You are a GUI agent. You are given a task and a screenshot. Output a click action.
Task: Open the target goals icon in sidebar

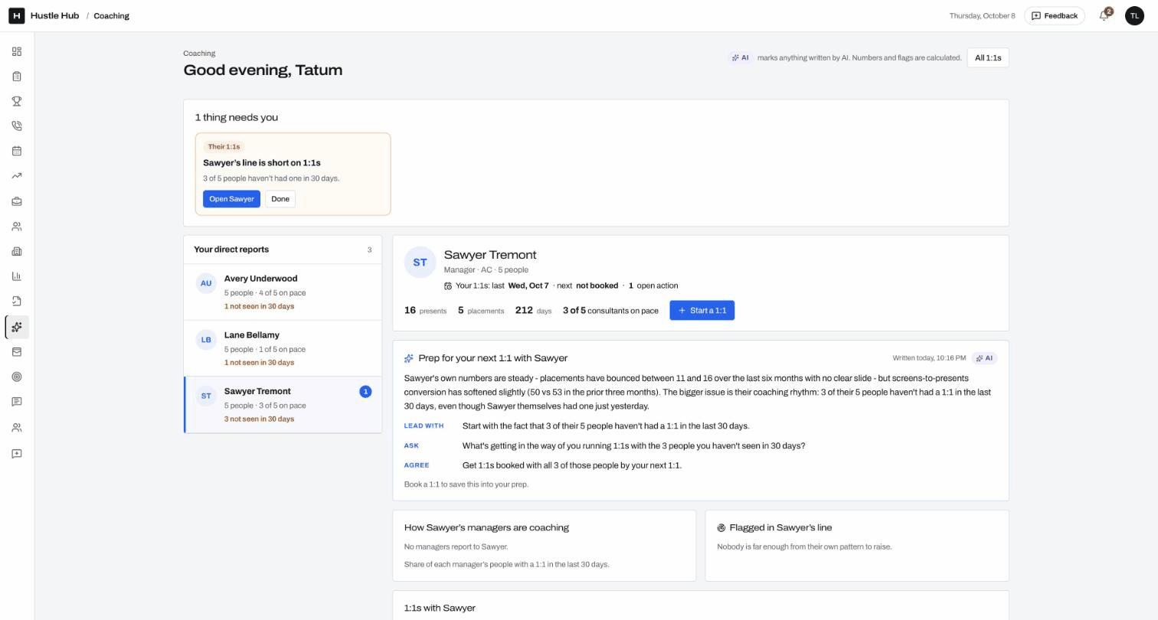17,377
